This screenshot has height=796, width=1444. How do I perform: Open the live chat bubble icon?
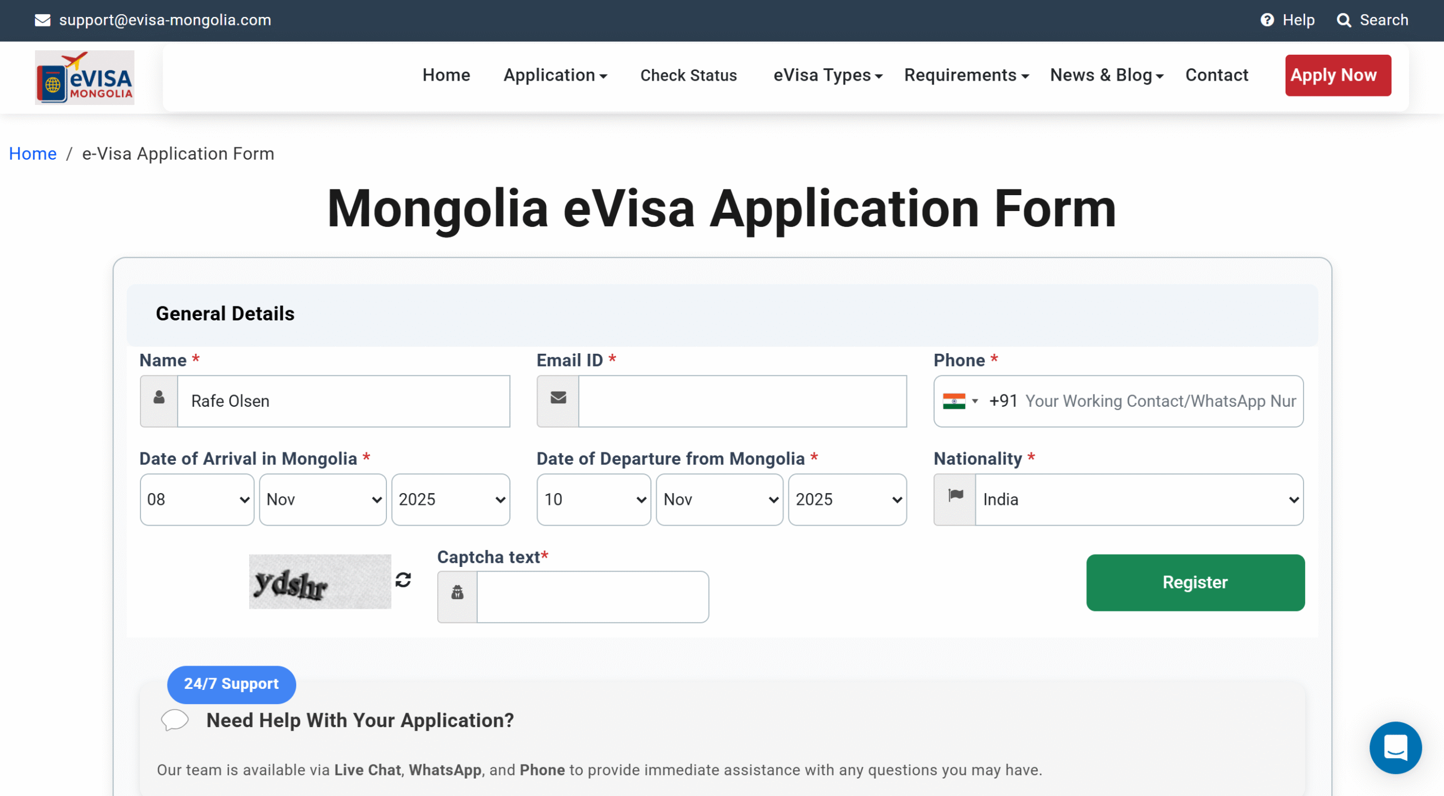pos(1395,747)
